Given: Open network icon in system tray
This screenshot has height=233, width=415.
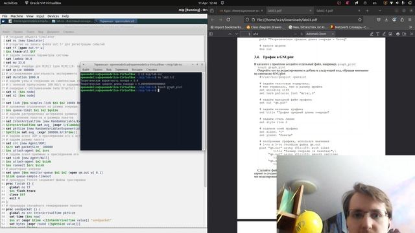Looking at the screenshot, I should pos(392,3).
